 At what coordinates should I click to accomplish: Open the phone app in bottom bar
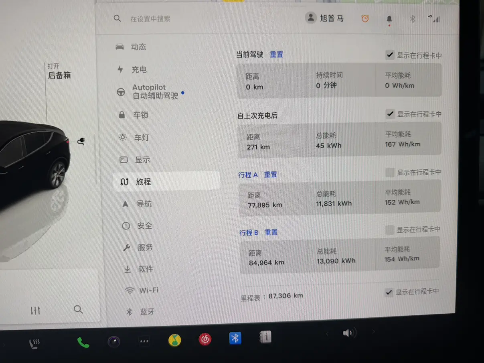coord(83,342)
